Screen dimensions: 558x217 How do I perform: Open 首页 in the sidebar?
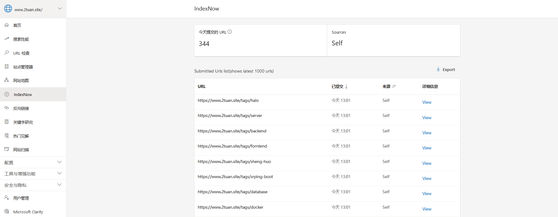tap(33, 25)
